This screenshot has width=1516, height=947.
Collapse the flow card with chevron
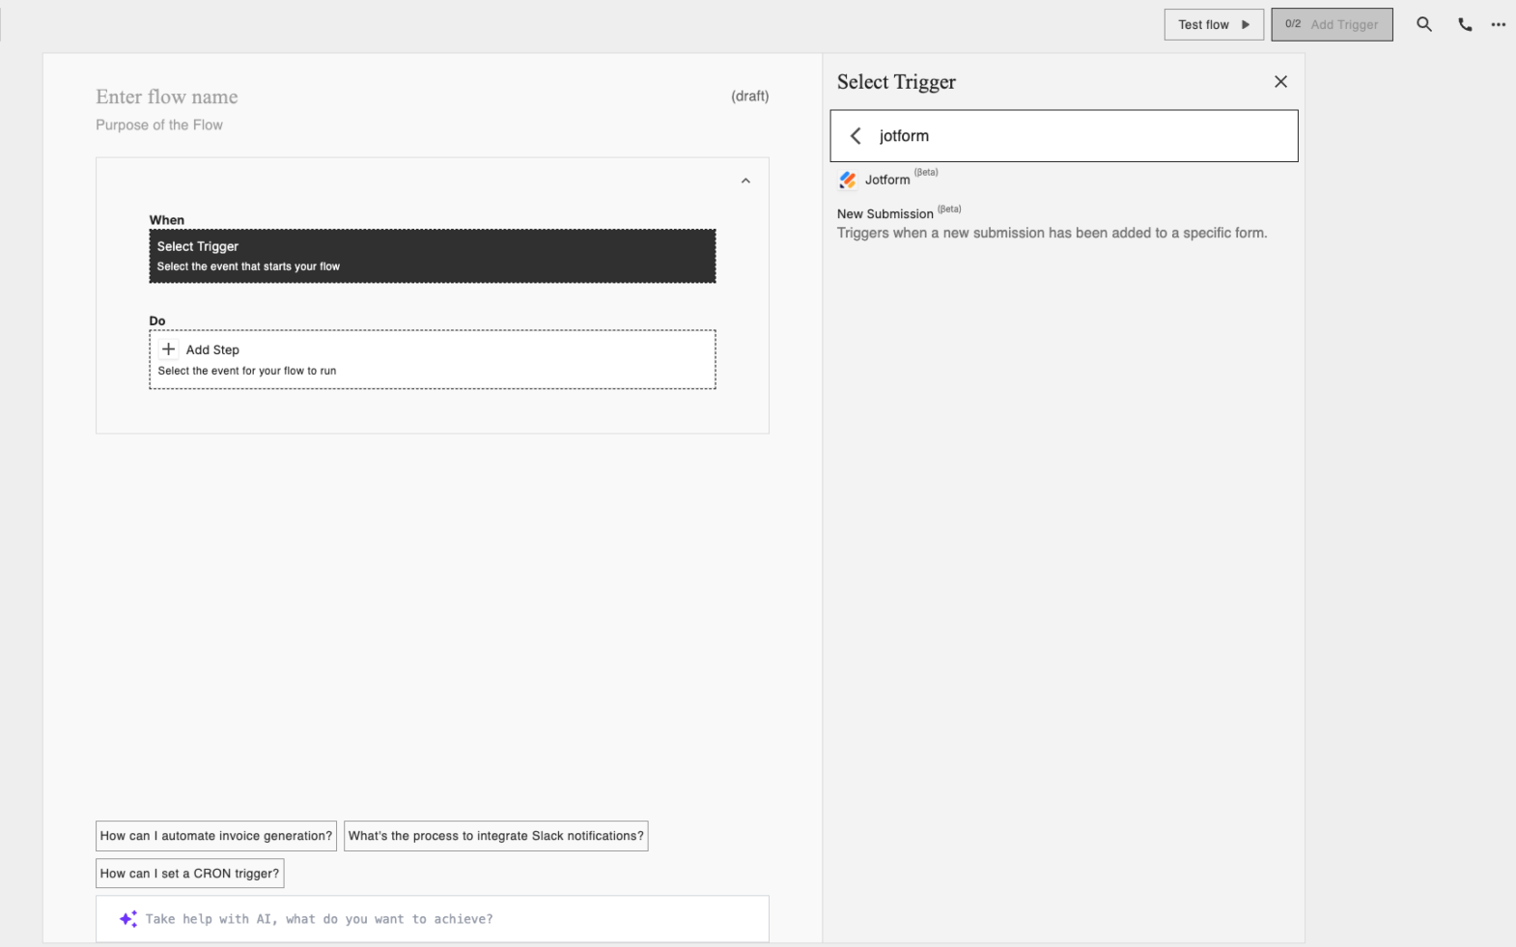(745, 181)
